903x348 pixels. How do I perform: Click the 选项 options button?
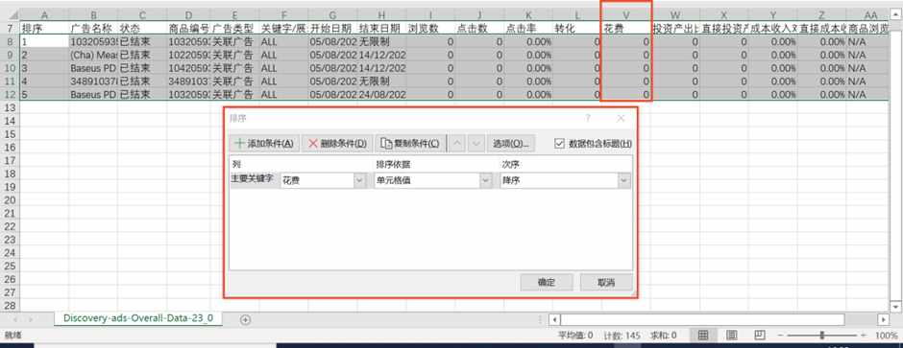(x=511, y=144)
